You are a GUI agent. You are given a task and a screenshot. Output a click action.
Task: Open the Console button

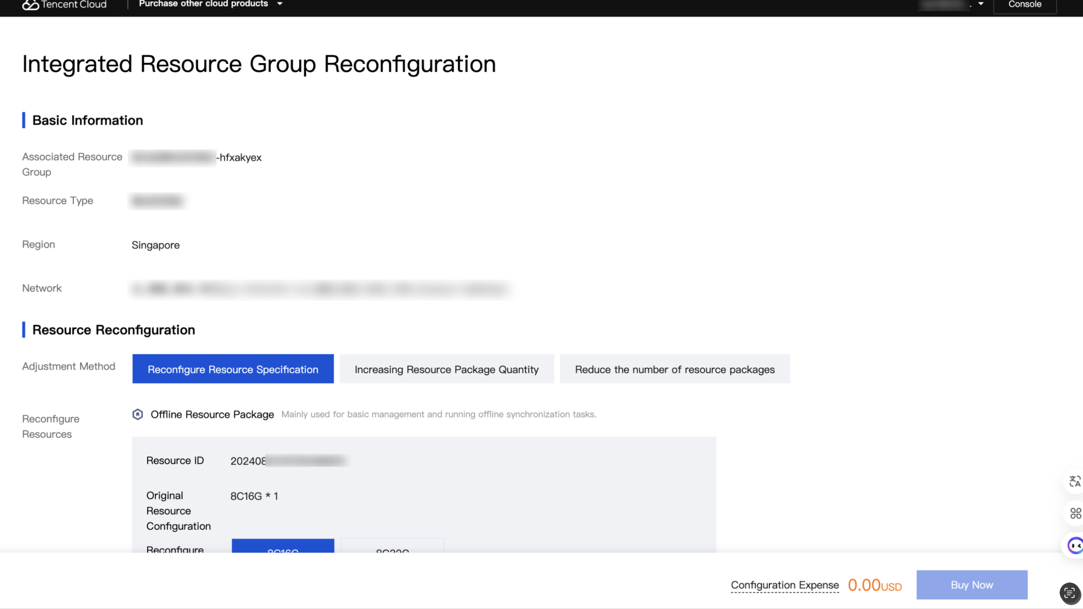tap(1025, 5)
